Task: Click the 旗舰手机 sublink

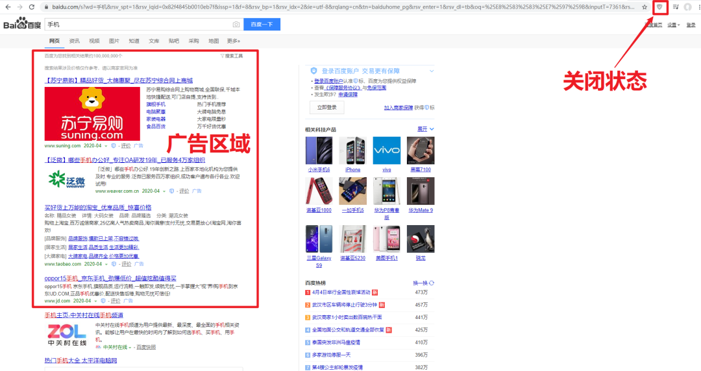Action: tap(156, 104)
